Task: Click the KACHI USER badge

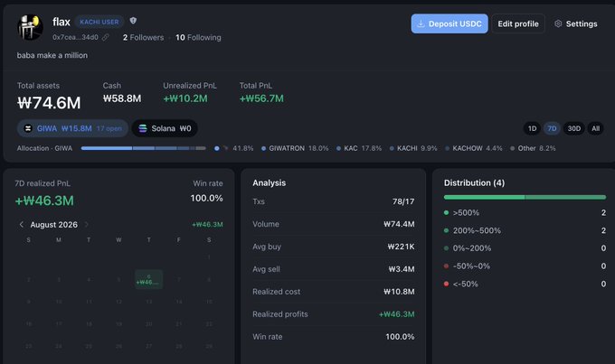Action: [x=99, y=22]
